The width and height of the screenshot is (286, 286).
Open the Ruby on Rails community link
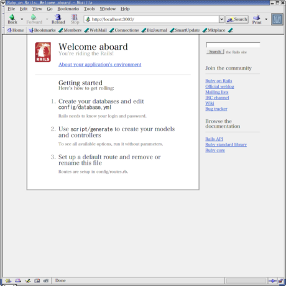219,81
